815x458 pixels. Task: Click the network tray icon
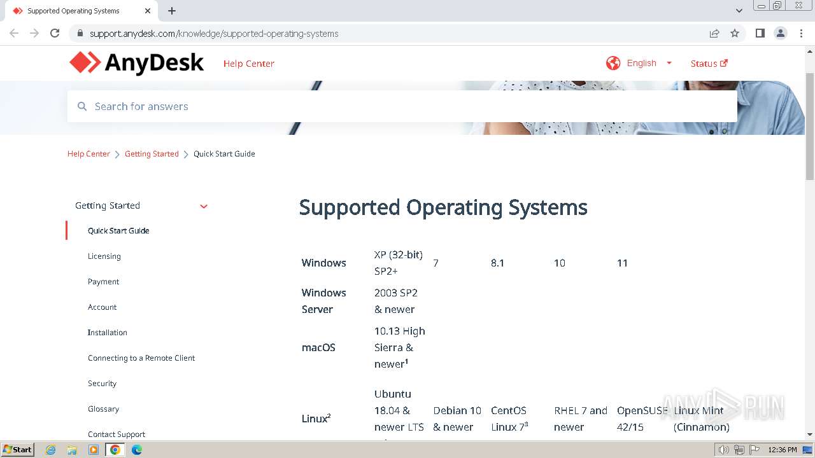pyautogui.click(x=739, y=450)
